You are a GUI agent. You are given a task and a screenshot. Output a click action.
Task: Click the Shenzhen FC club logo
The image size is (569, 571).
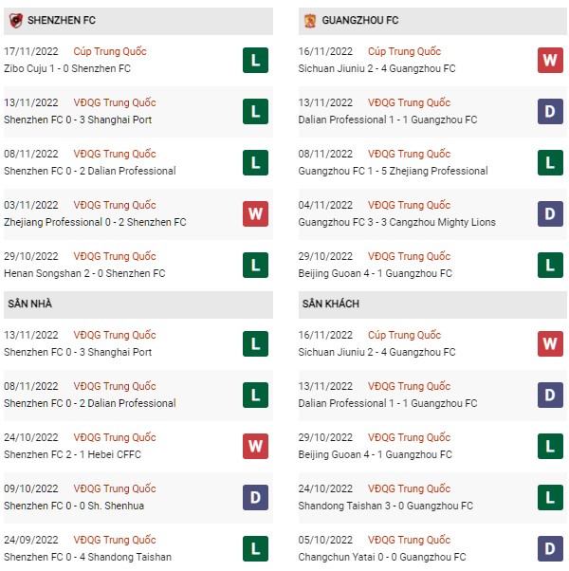(16, 21)
